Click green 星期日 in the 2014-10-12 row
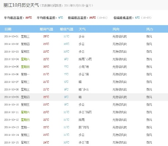 click(x=25, y=120)
